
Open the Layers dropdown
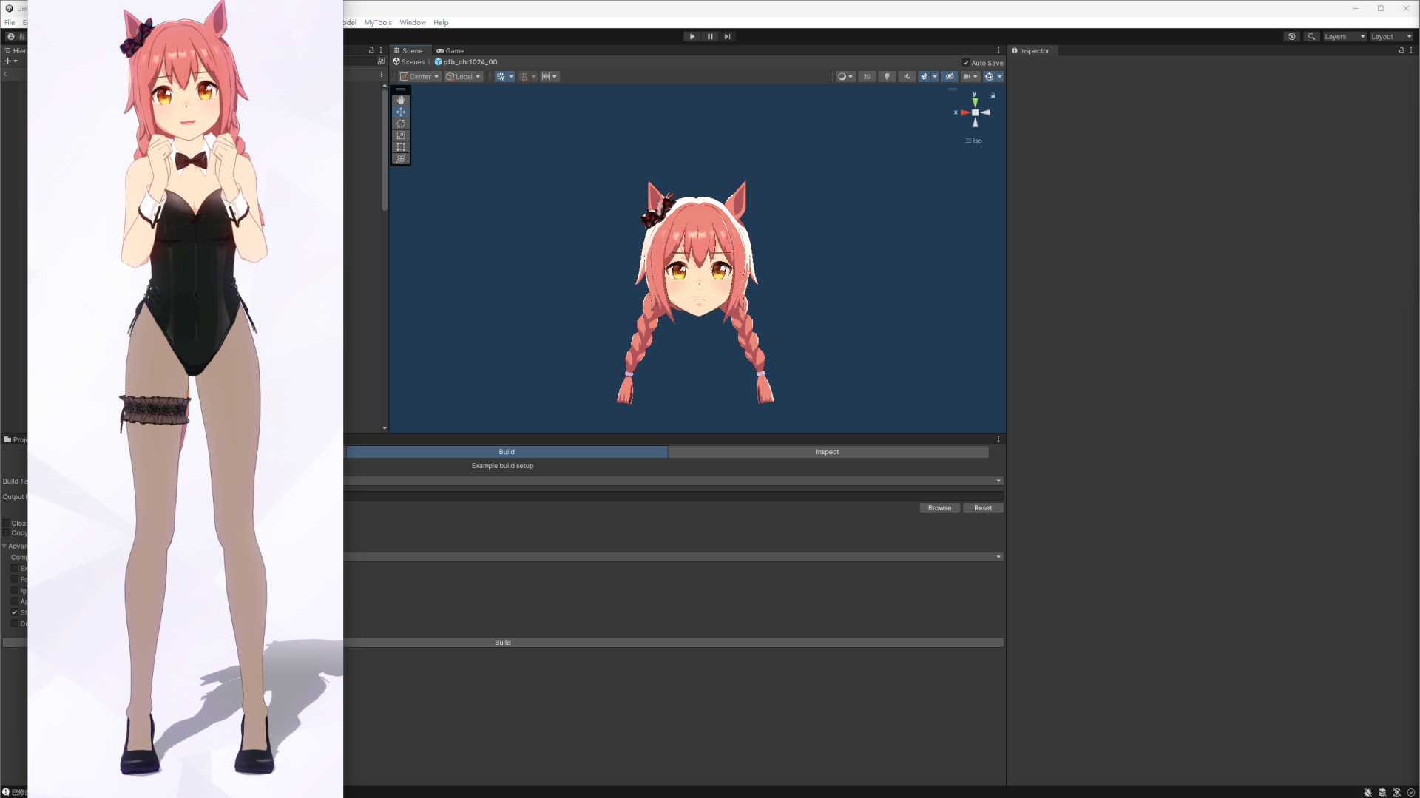1345,36
